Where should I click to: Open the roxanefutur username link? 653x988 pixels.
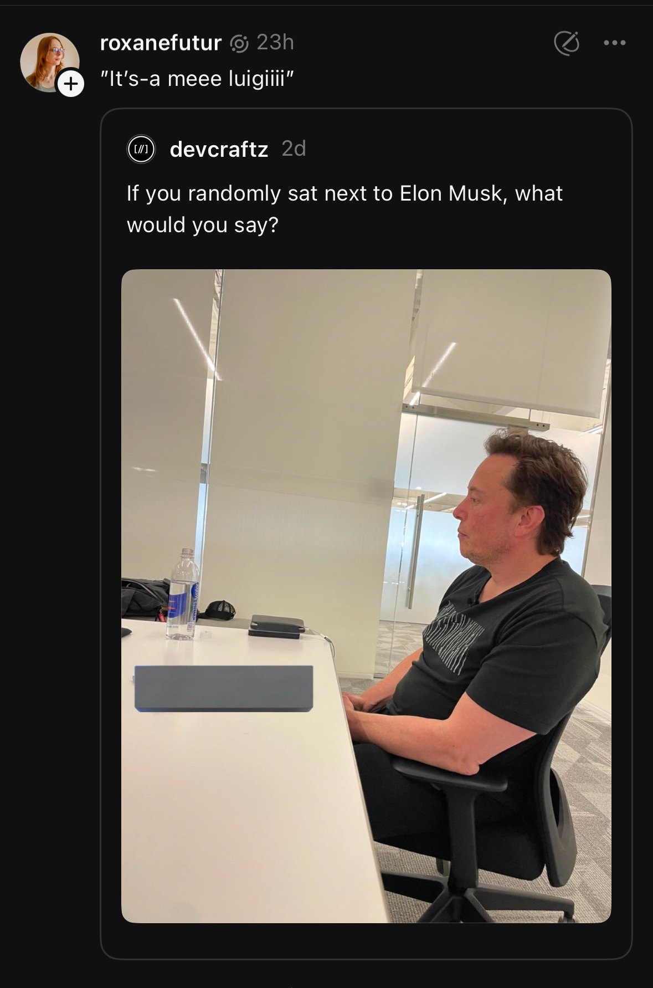161,43
